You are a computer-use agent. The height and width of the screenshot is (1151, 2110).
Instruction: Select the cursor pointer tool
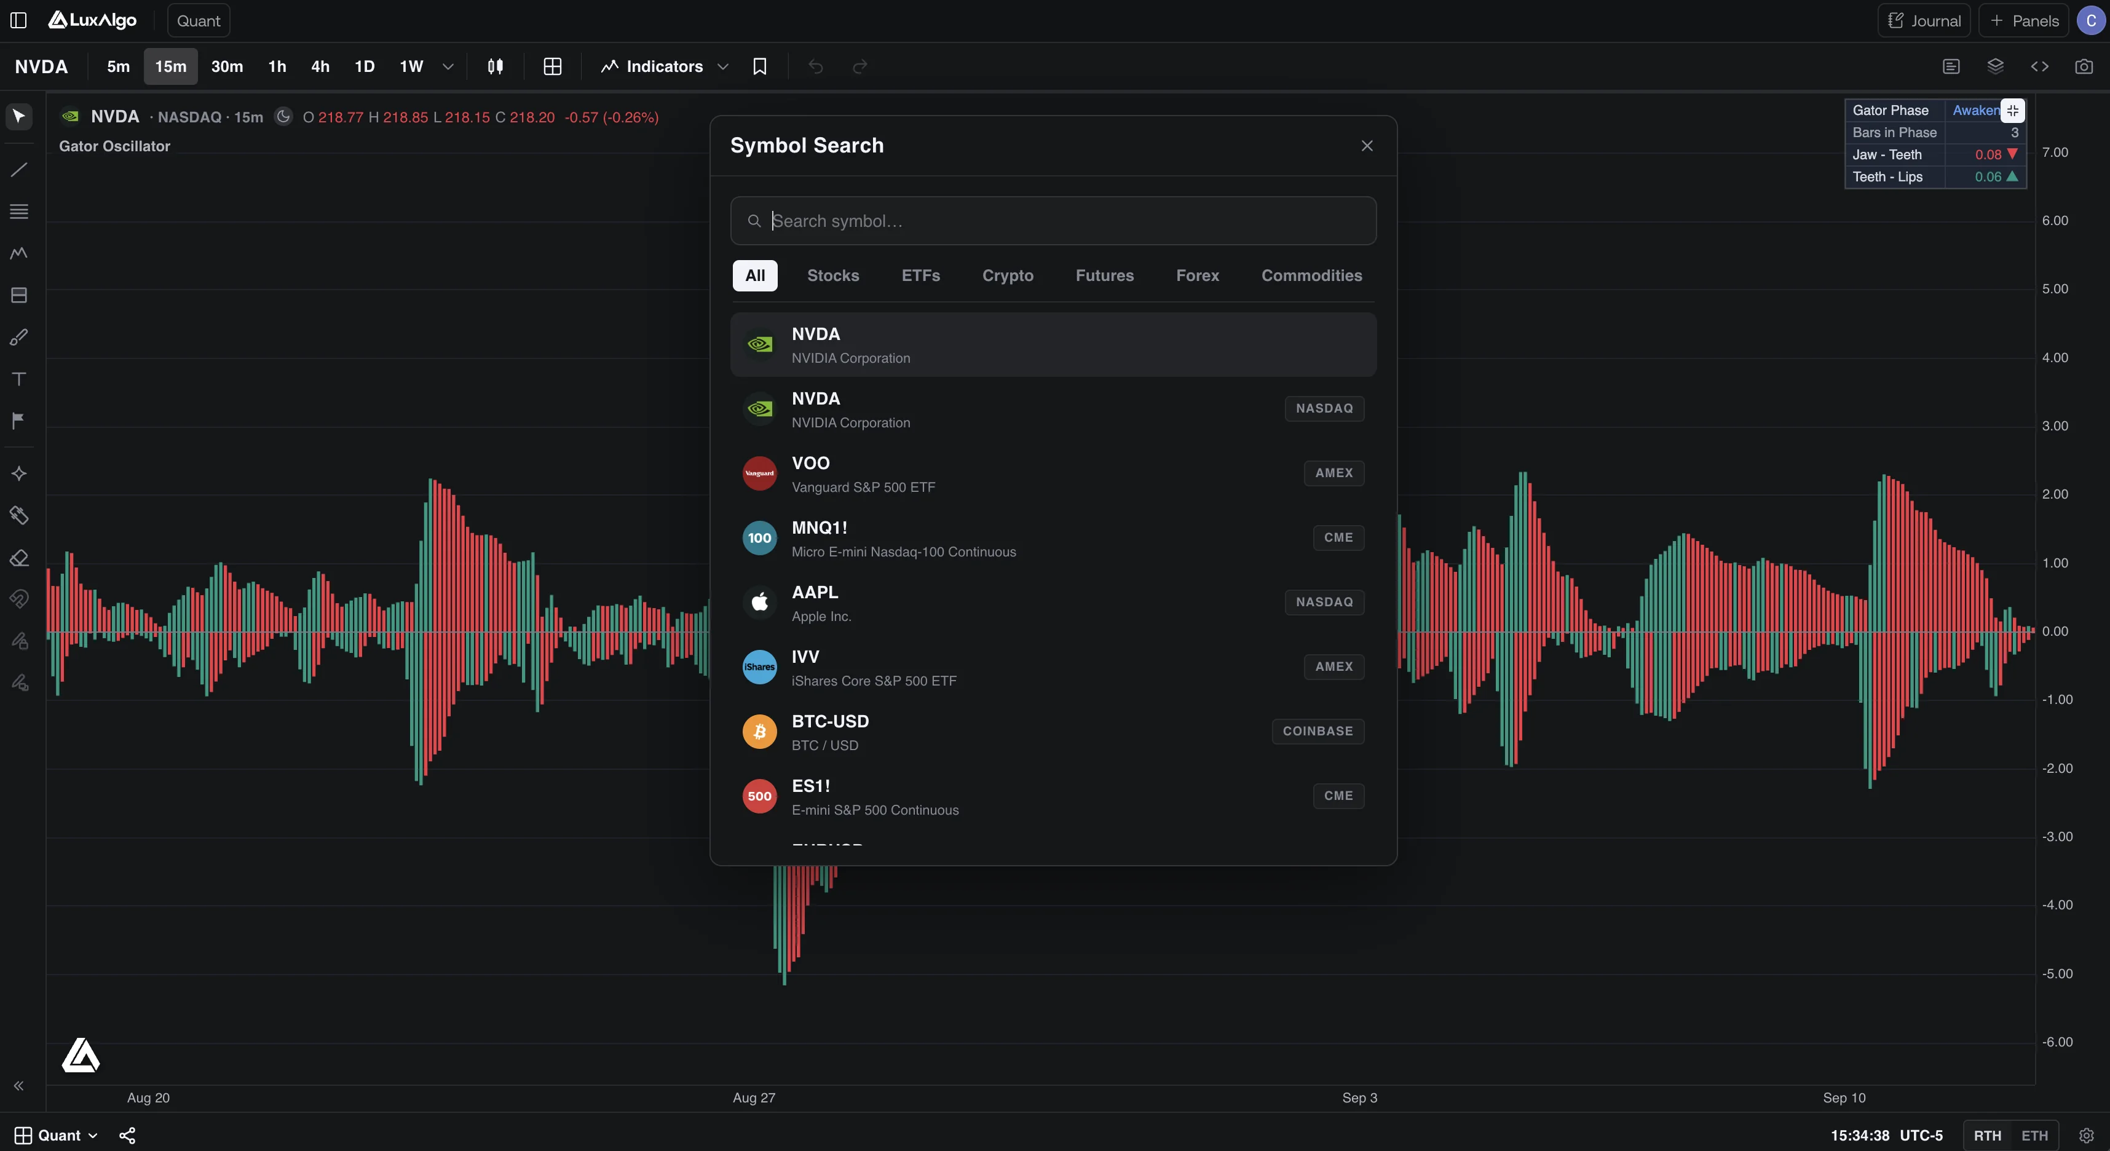19,116
